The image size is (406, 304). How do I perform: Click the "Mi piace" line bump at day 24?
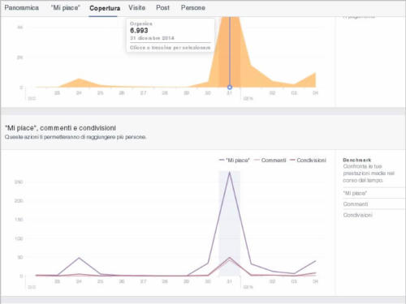[x=79, y=258]
